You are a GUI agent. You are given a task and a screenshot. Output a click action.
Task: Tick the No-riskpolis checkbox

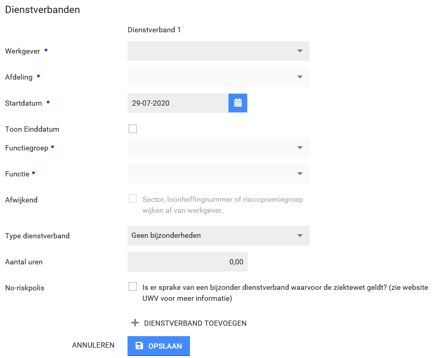click(x=133, y=287)
